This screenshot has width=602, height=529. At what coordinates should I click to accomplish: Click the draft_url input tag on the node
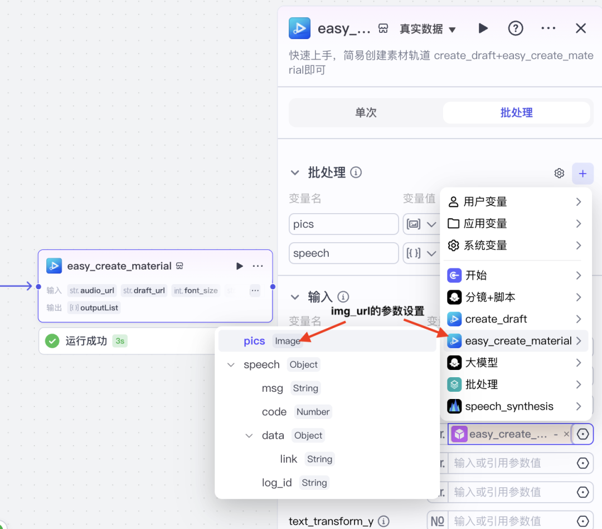[144, 291]
